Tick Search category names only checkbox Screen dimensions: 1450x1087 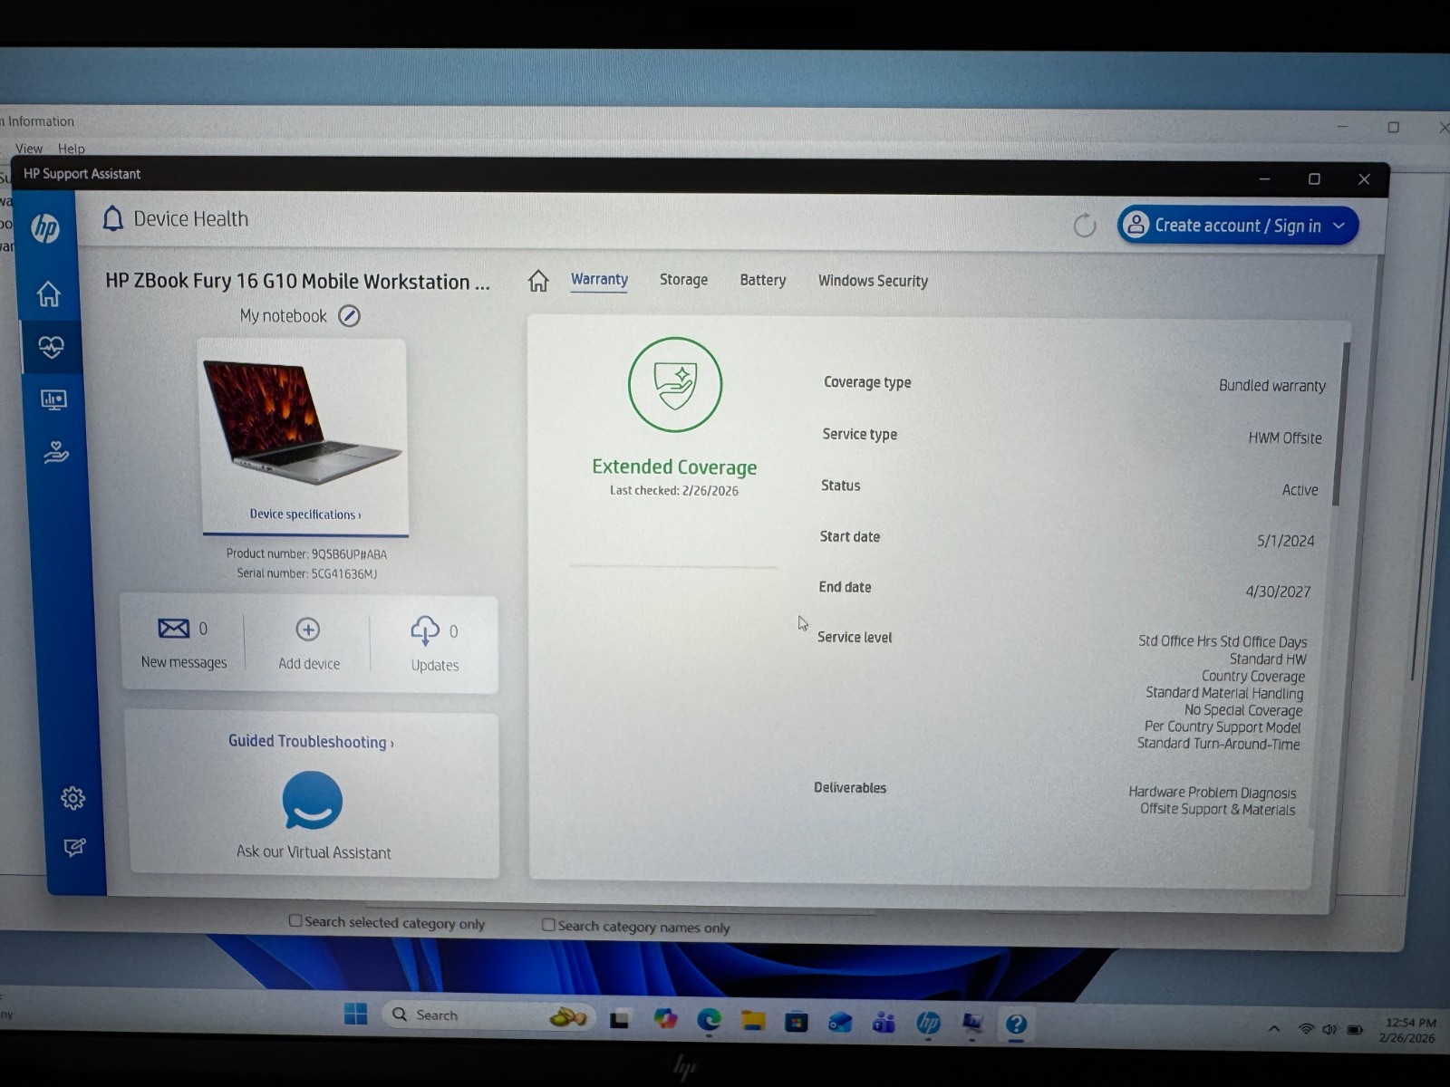[548, 925]
